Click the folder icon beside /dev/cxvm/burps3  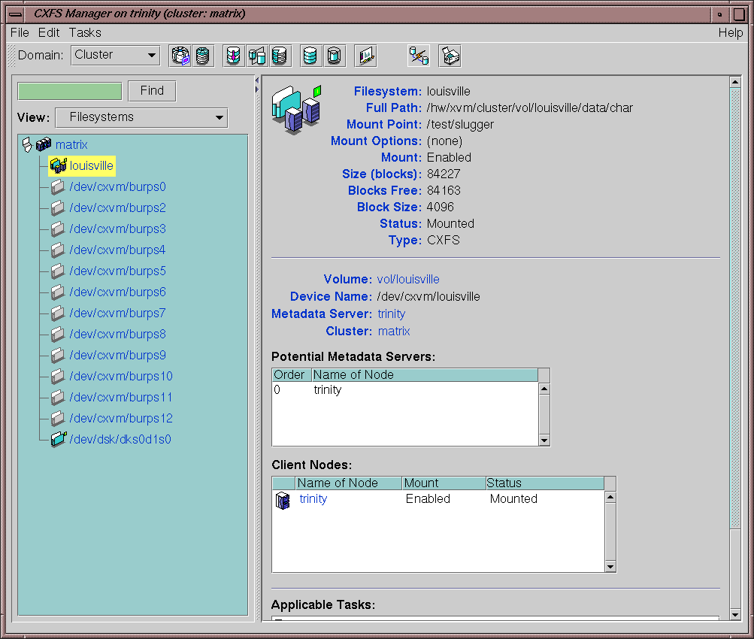[58, 229]
